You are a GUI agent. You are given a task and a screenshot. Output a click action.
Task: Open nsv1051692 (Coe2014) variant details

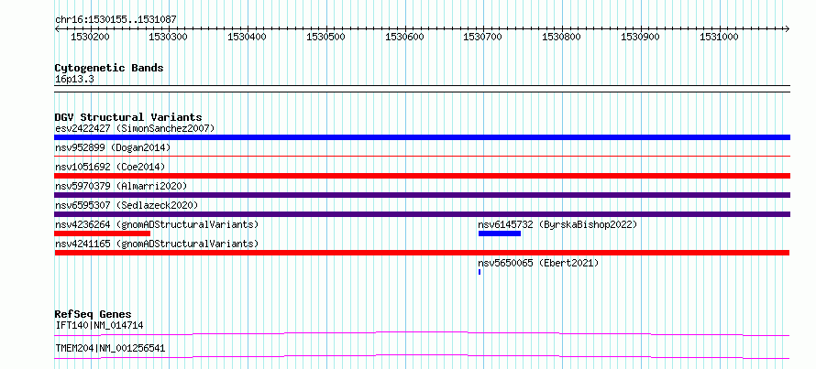110,167
